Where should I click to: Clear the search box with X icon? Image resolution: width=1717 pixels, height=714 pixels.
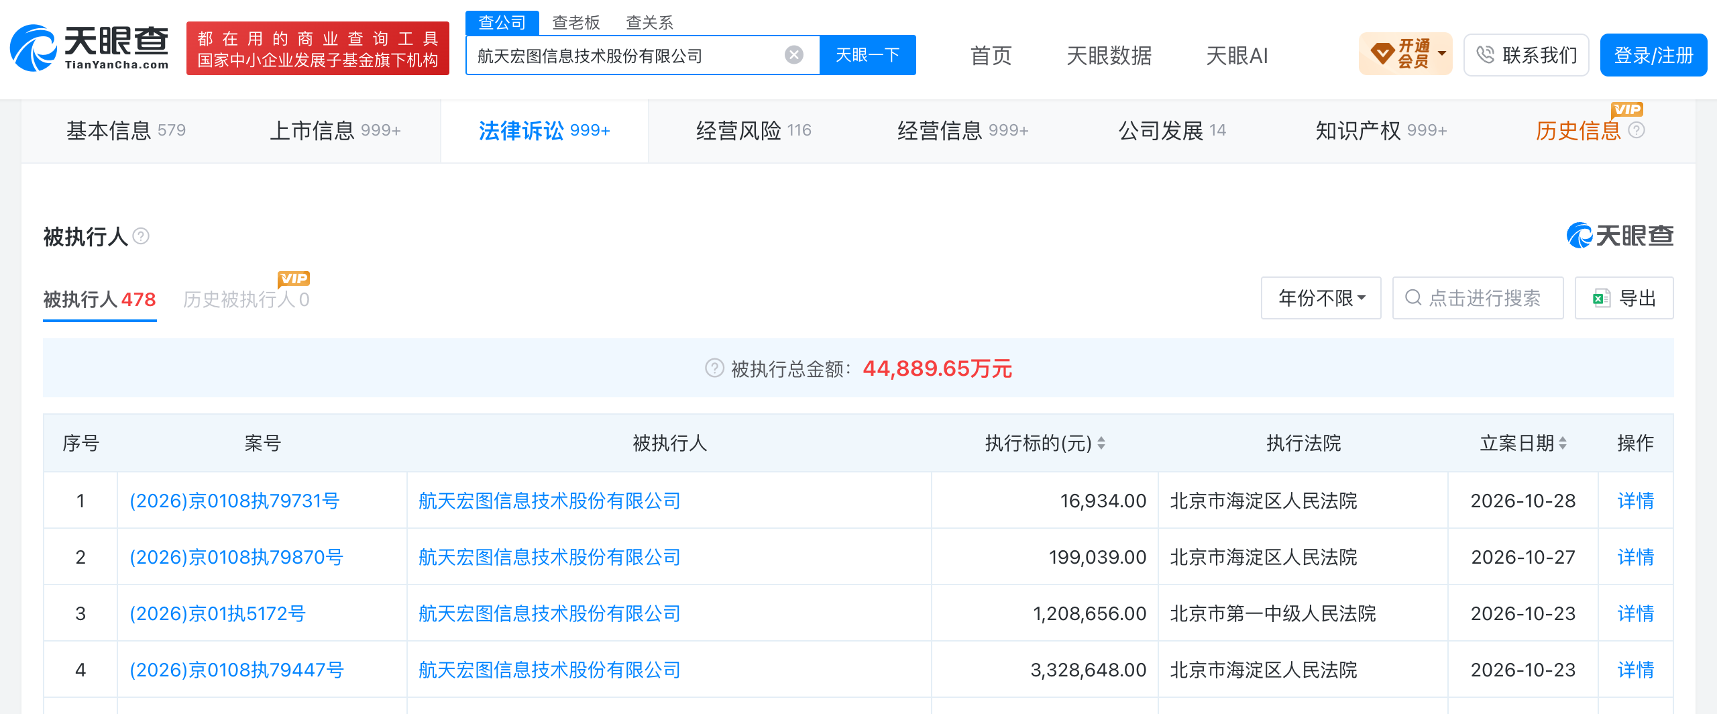click(x=794, y=55)
